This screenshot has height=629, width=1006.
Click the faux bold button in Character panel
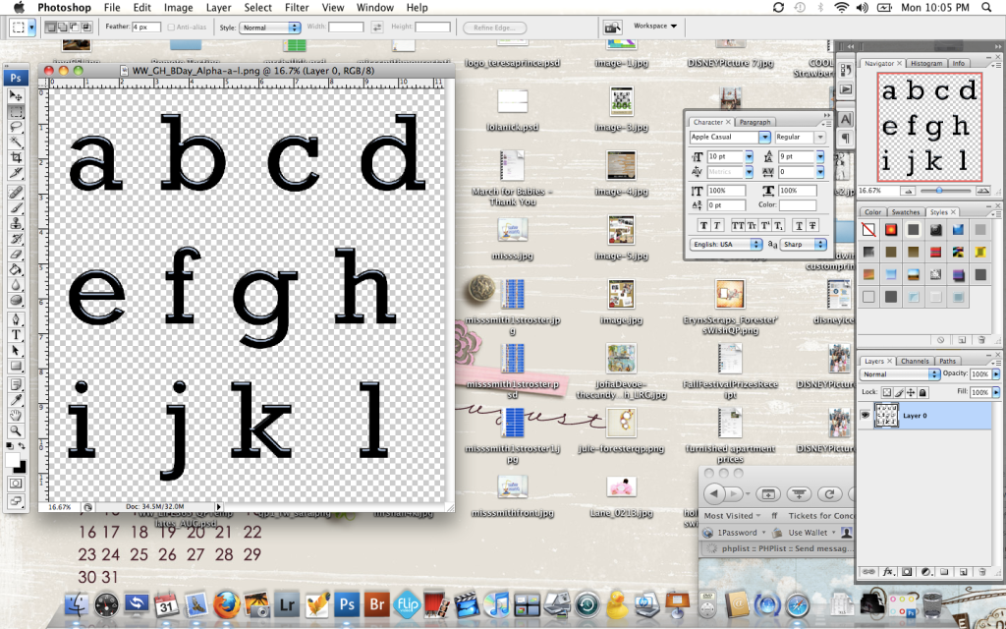click(703, 225)
